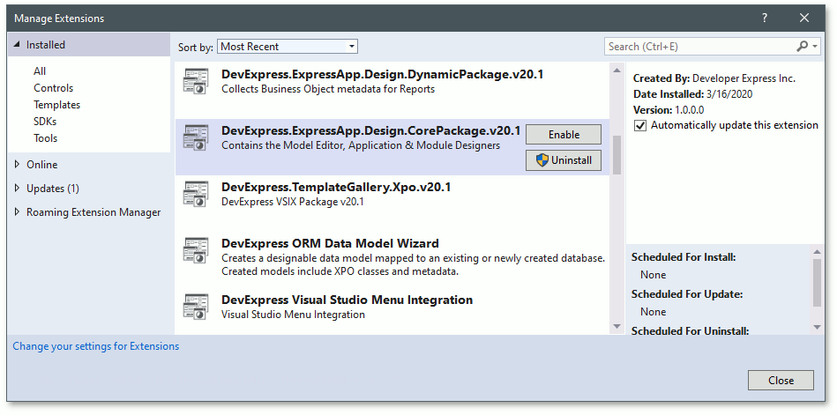Expand the Roaming Extension Manager node
The height and width of the screenshot is (415, 837).
[18, 212]
